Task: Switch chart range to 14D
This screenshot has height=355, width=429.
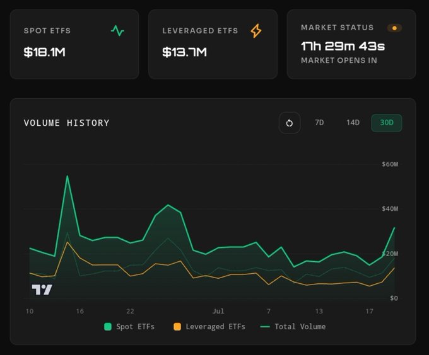Action: click(x=353, y=123)
